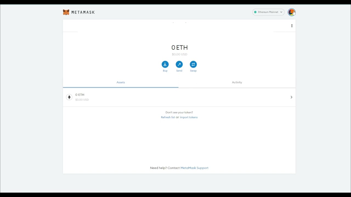Image resolution: width=351 pixels, height=197 pixels.
Task: Open the MetaMask Support link
Action: [194, 168]
